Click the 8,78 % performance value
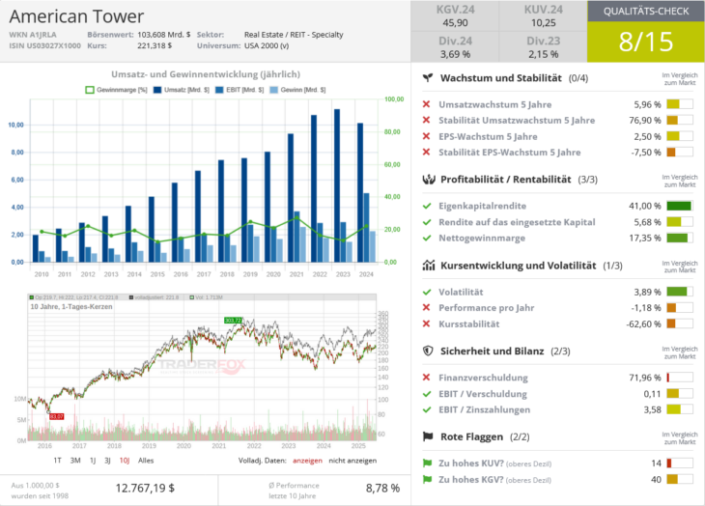This screenshot has width=705, height=506. click(x=382, y=488)
